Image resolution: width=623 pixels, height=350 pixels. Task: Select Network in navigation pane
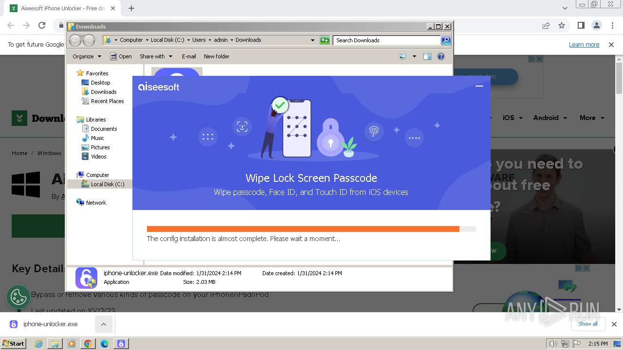(x=96, y=203)
